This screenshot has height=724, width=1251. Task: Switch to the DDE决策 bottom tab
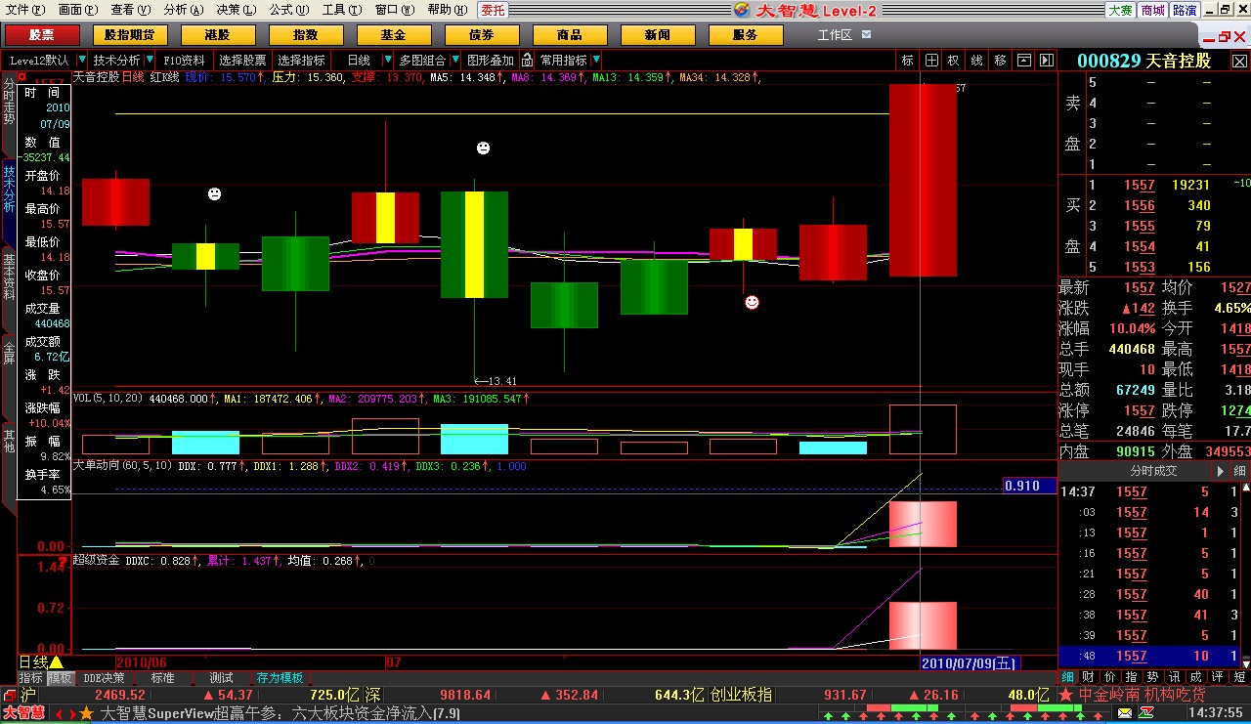point(104,678)
